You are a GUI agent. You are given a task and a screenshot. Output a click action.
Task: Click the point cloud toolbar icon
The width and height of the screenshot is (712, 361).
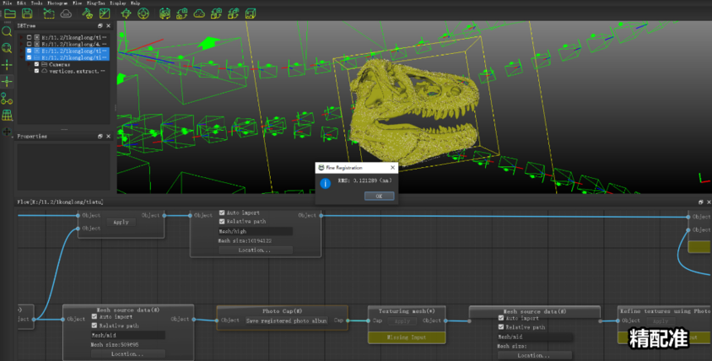coord(199,14)
